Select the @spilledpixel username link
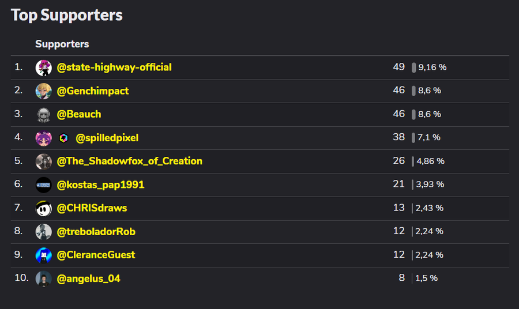 click(x=107, y=138)
